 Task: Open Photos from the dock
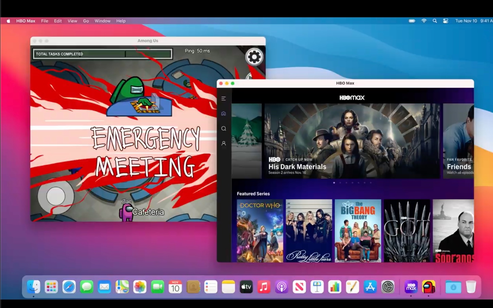coord(140,287)
